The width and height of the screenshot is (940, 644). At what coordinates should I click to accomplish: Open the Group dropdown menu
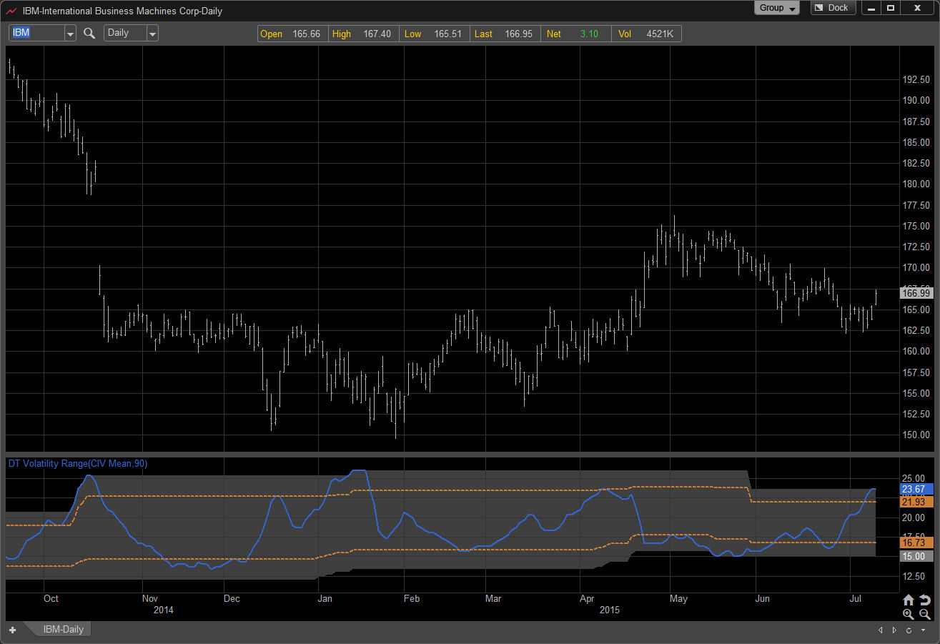point(778,8)
